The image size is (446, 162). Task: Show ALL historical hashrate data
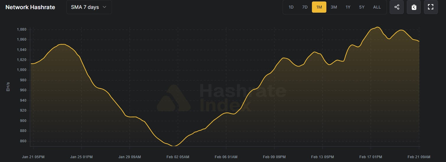[x=377, y=7]
